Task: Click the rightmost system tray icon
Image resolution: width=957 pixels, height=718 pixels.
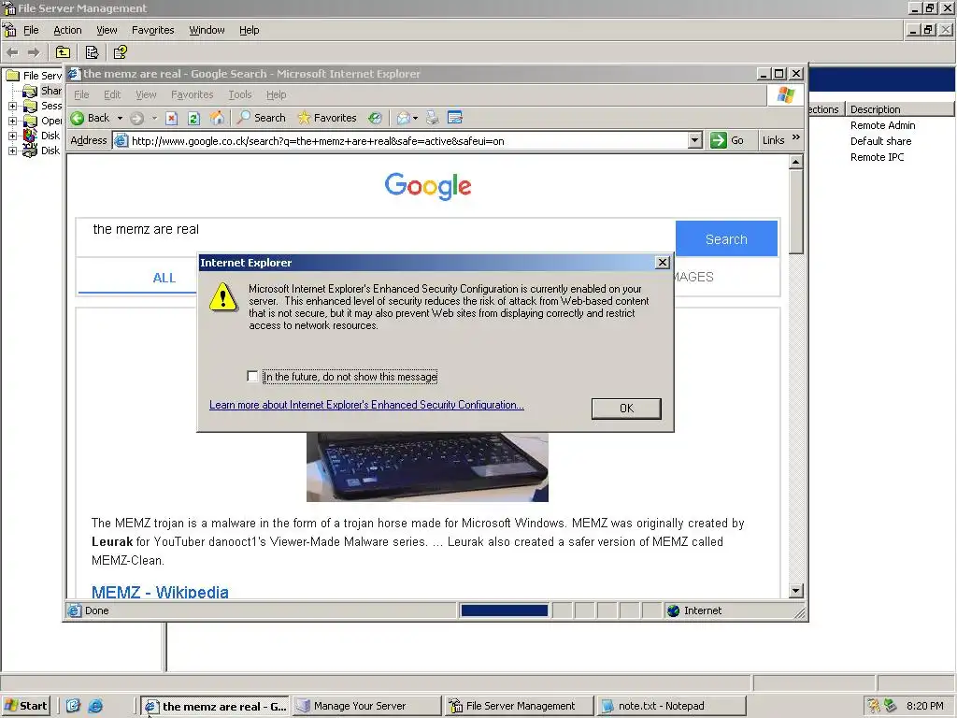Action: pyautogui.click(x=891, y=706)
